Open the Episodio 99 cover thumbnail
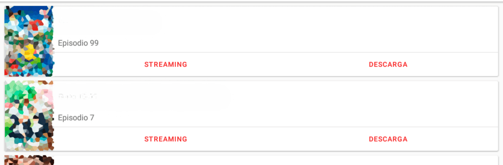This screenshot has height=165, width=503. pos(29,41)
